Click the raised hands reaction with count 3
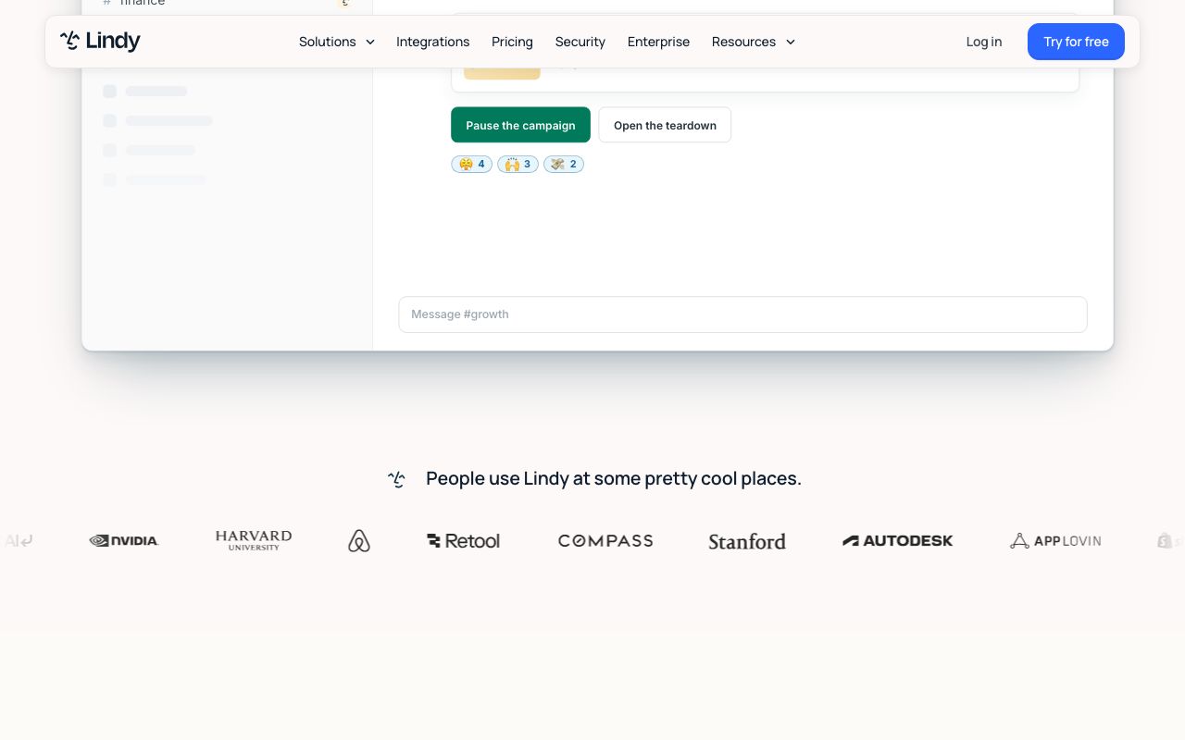Image resolution: width=1185 pixels, height=740 pixels. pos(518,164)
